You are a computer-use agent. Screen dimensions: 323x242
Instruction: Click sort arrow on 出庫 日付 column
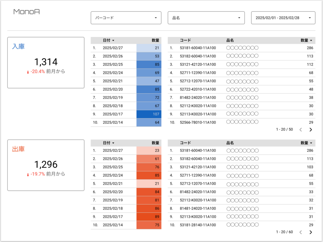[113, 143]
